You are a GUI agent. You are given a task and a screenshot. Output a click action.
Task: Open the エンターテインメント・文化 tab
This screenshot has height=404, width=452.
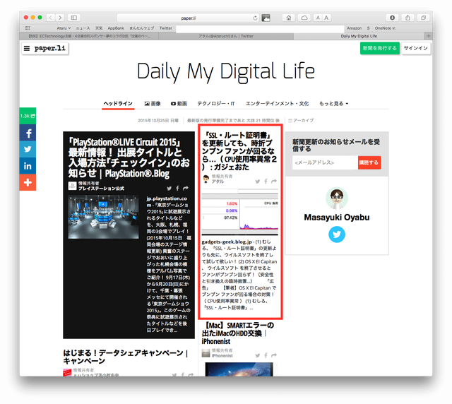click(277, 104)
